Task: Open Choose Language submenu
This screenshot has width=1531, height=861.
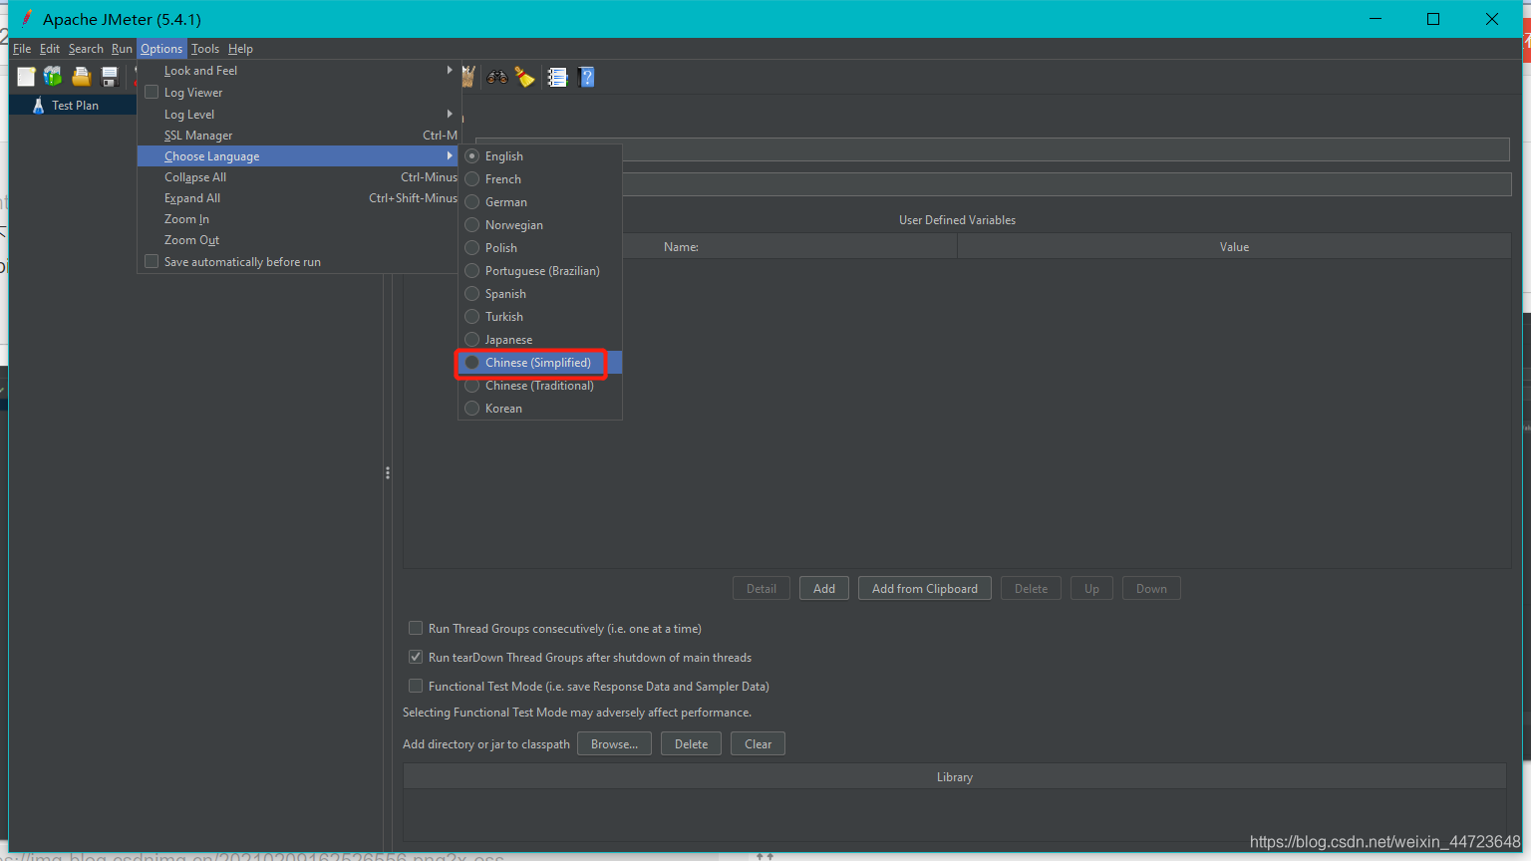Action: point(297,156)
